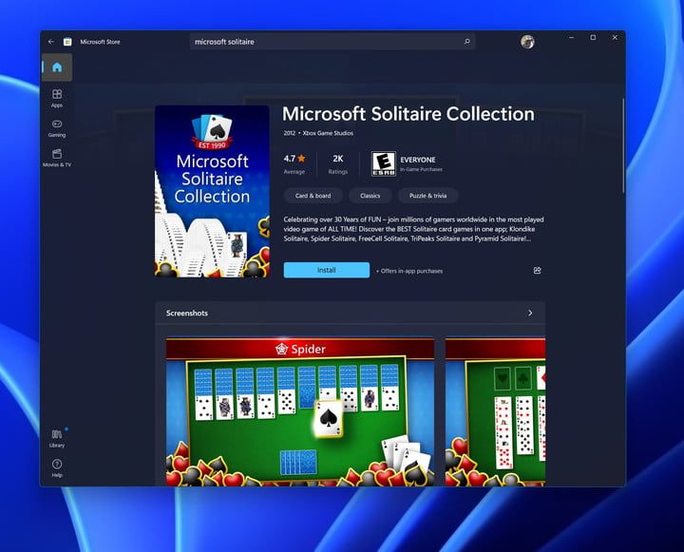
Task: Click the Solitaire Collection app cover image
Action: click(x=212, y=191)
